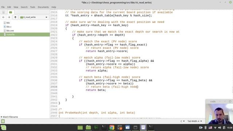Click the screen recorder tray icon
The height and width of the screenshot is (131, 233).
(201, 128)
